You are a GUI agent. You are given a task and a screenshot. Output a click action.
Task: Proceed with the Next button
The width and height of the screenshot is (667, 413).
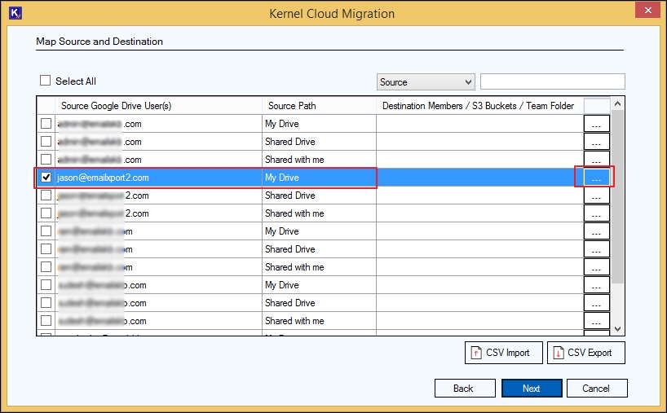(x=532, y=389)
